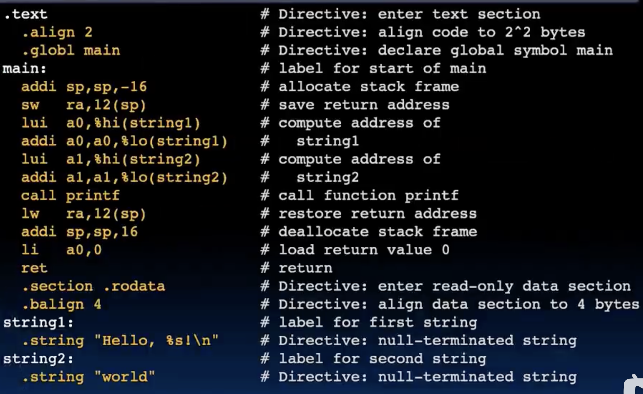Click the string1: label
Screen dimensions: 643x394
[38, 323]
